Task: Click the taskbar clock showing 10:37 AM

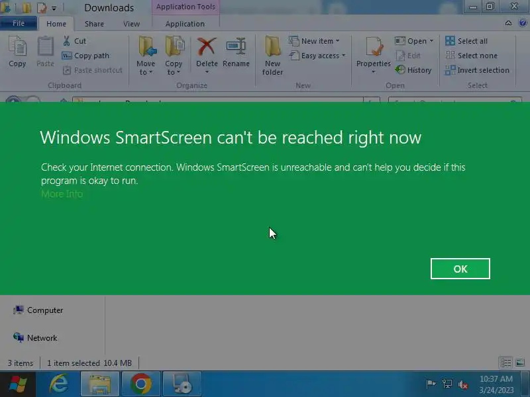Action: pyautogui.click(x=496, y=384)
